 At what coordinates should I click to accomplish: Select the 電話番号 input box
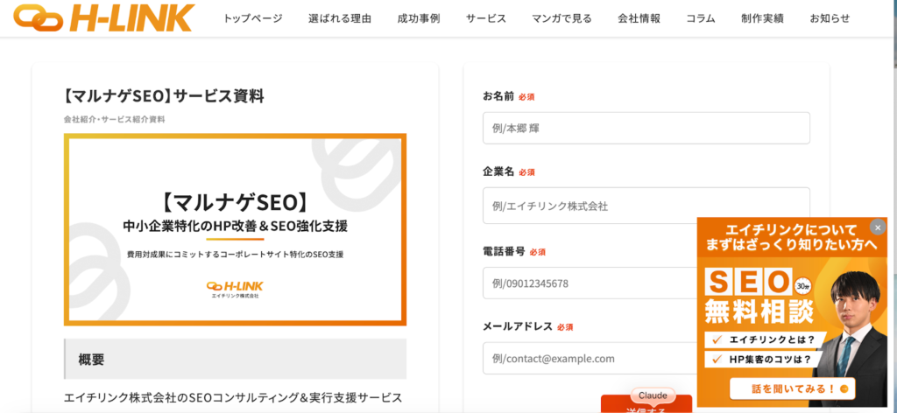pyautogui.click(x=585, y=283)
